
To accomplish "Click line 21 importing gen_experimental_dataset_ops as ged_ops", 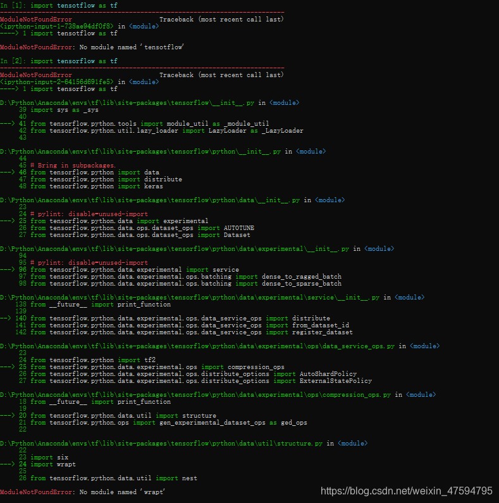I will (163, 423).
